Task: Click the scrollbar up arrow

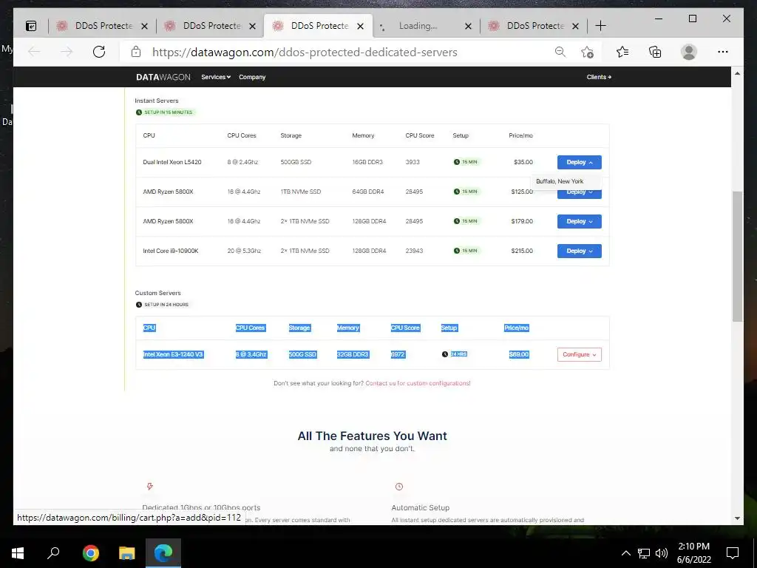Action: [x=737, y=73]
